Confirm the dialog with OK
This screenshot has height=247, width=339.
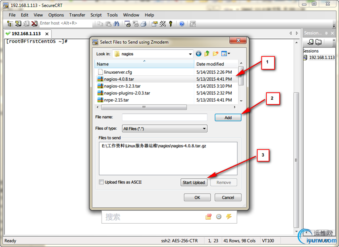[197, 197]
